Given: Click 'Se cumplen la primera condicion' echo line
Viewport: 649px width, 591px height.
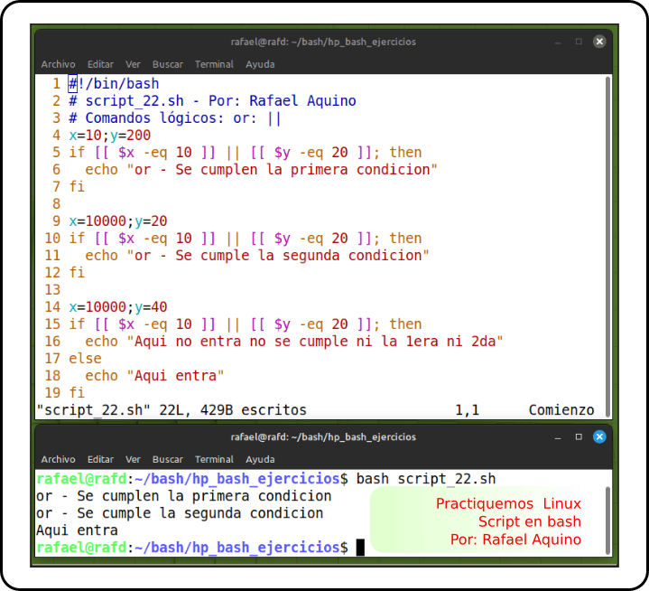Looking at the screenshot, I should pyautogui.click(x=261, y=170).
